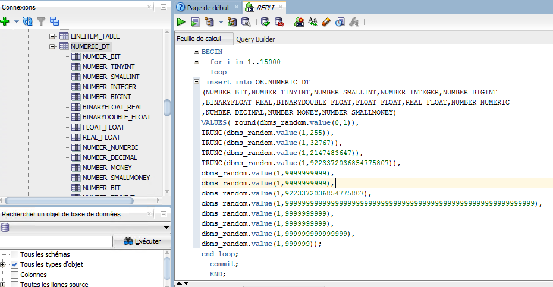Screen dimensions: 553x287
Task: Open the SQL History clock icon
Action: pyautogui.click(x=340, y=22)
